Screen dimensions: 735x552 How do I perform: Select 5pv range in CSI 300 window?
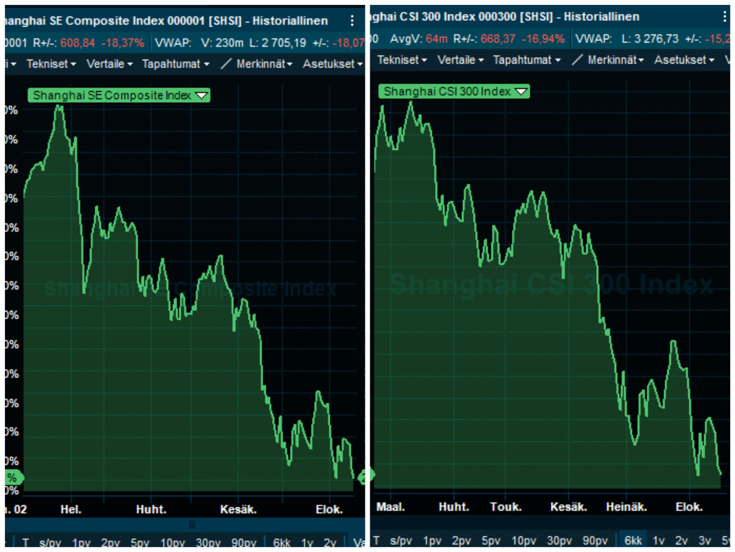point(491,540)
